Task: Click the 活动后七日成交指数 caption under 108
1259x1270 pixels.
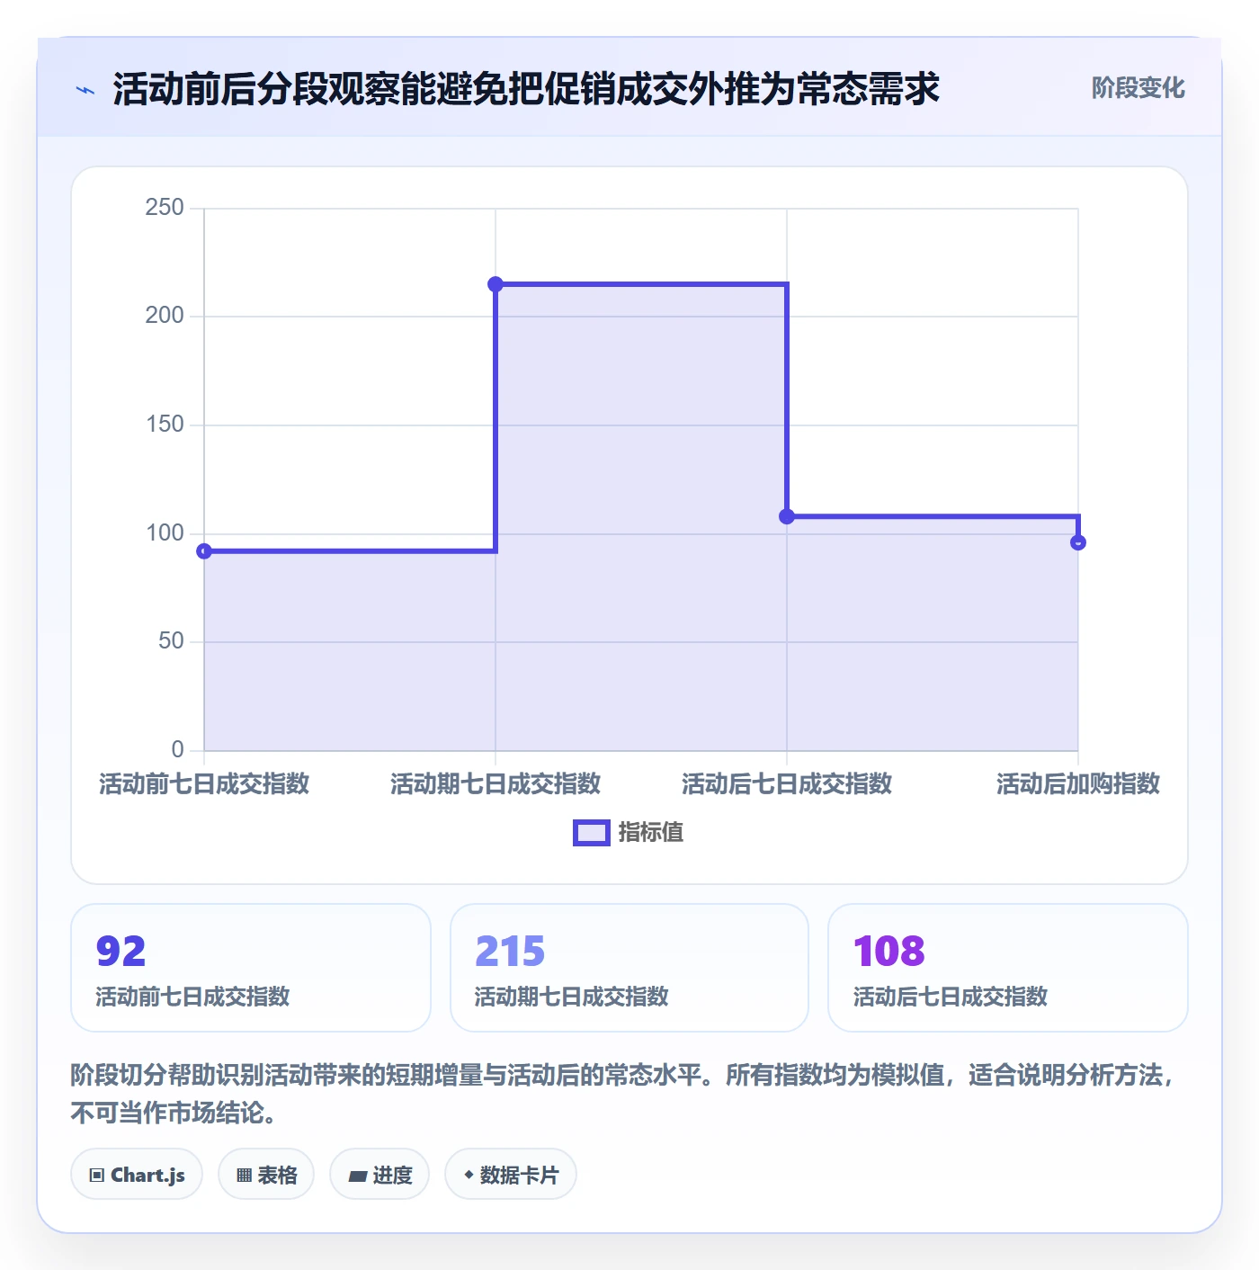Action: pos(951,997)
